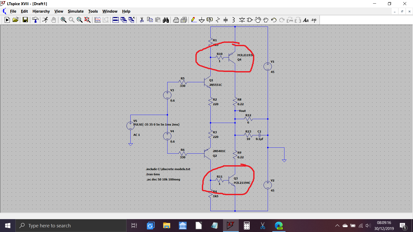413x232 pixels.
Task: Open the Control Panel hammer icon
Action: (x=35, y=20)
